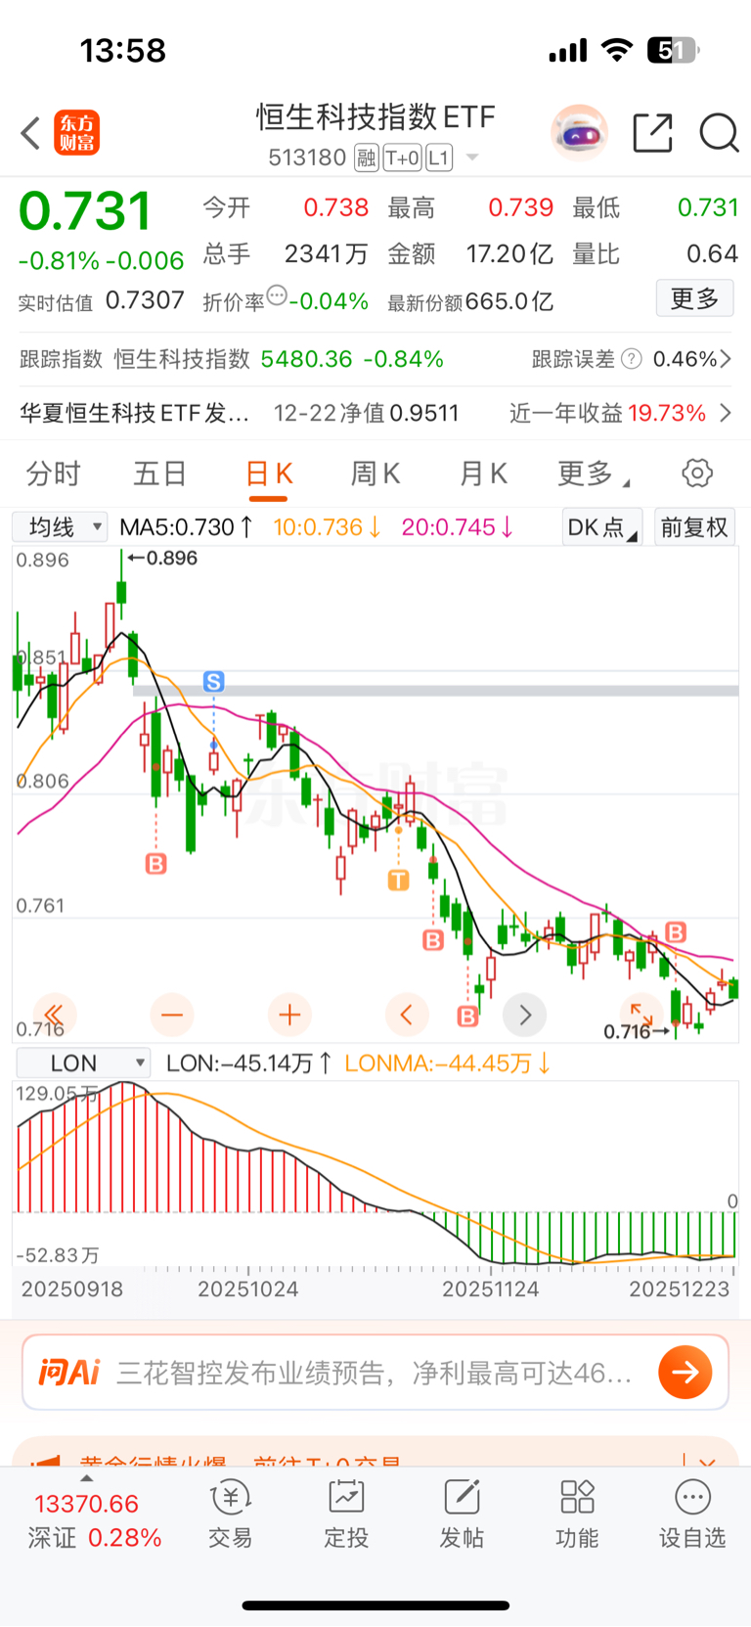Tap MA5:0.730 indicator label
751x1627 pixels.
coord(186,527)
